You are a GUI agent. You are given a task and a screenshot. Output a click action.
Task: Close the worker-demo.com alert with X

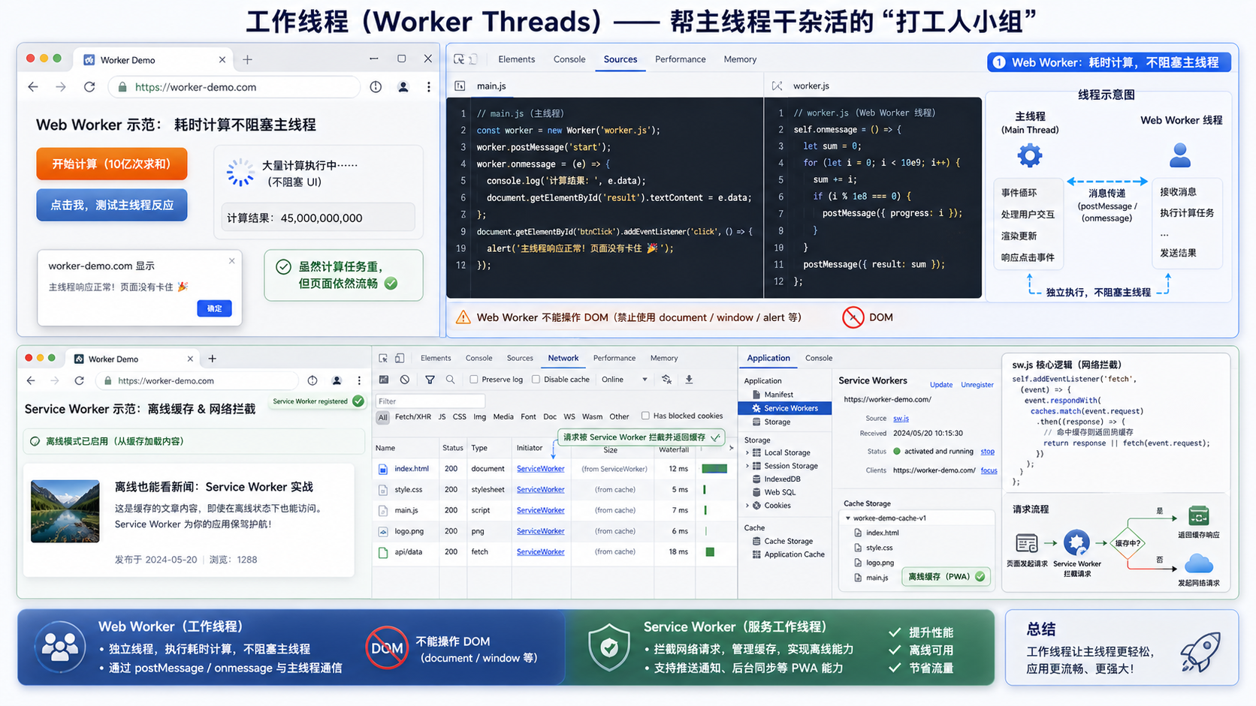231,261
